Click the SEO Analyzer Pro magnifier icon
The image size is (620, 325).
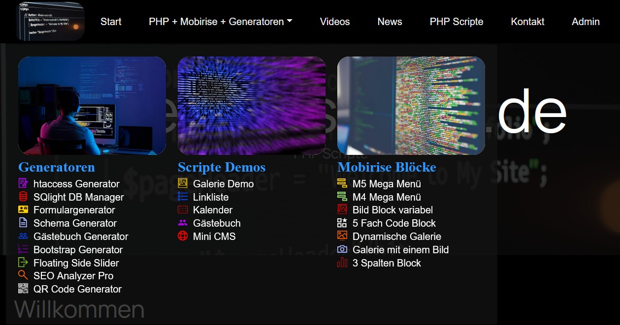pyautogui.click(x=23, y=275)
